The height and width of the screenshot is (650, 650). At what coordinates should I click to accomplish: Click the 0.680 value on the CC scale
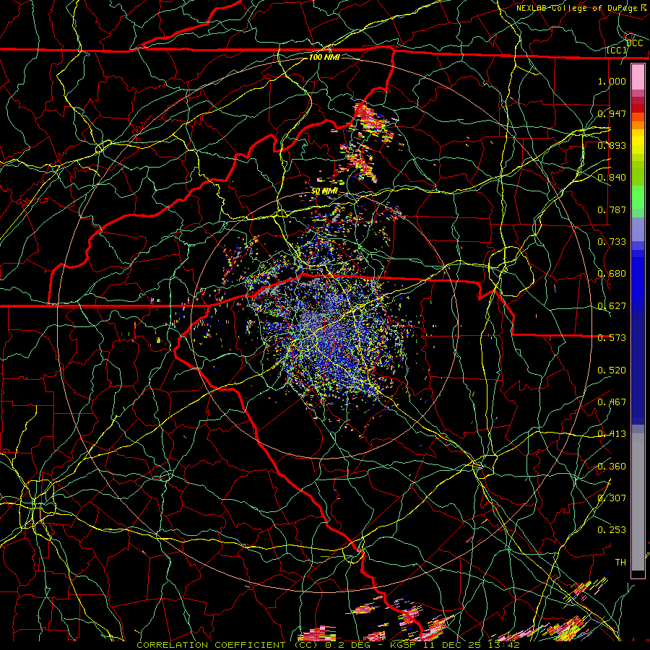(612, 274)
